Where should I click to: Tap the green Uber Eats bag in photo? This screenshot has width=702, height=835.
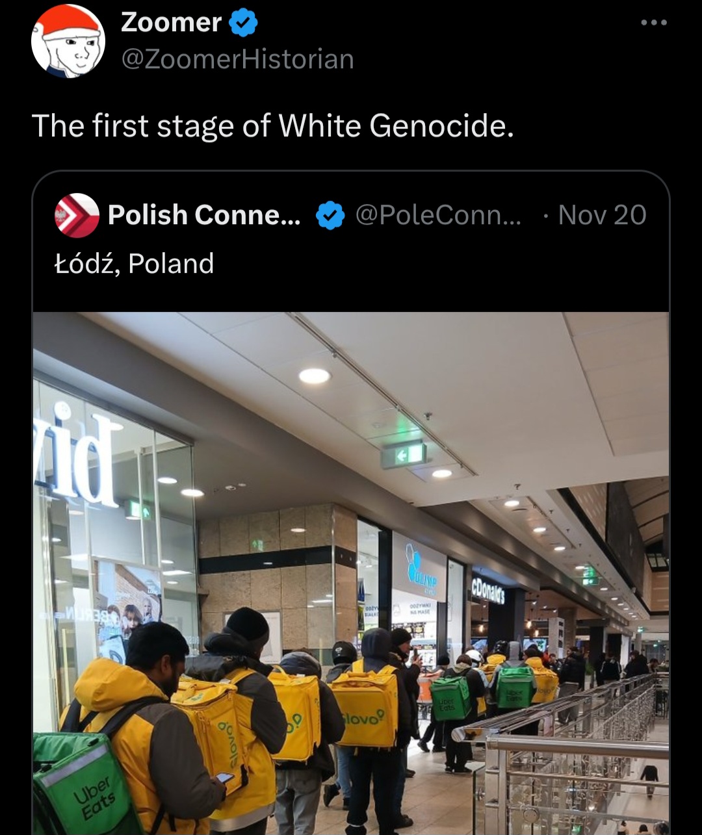pyautogui.click(x=87, y=784)
